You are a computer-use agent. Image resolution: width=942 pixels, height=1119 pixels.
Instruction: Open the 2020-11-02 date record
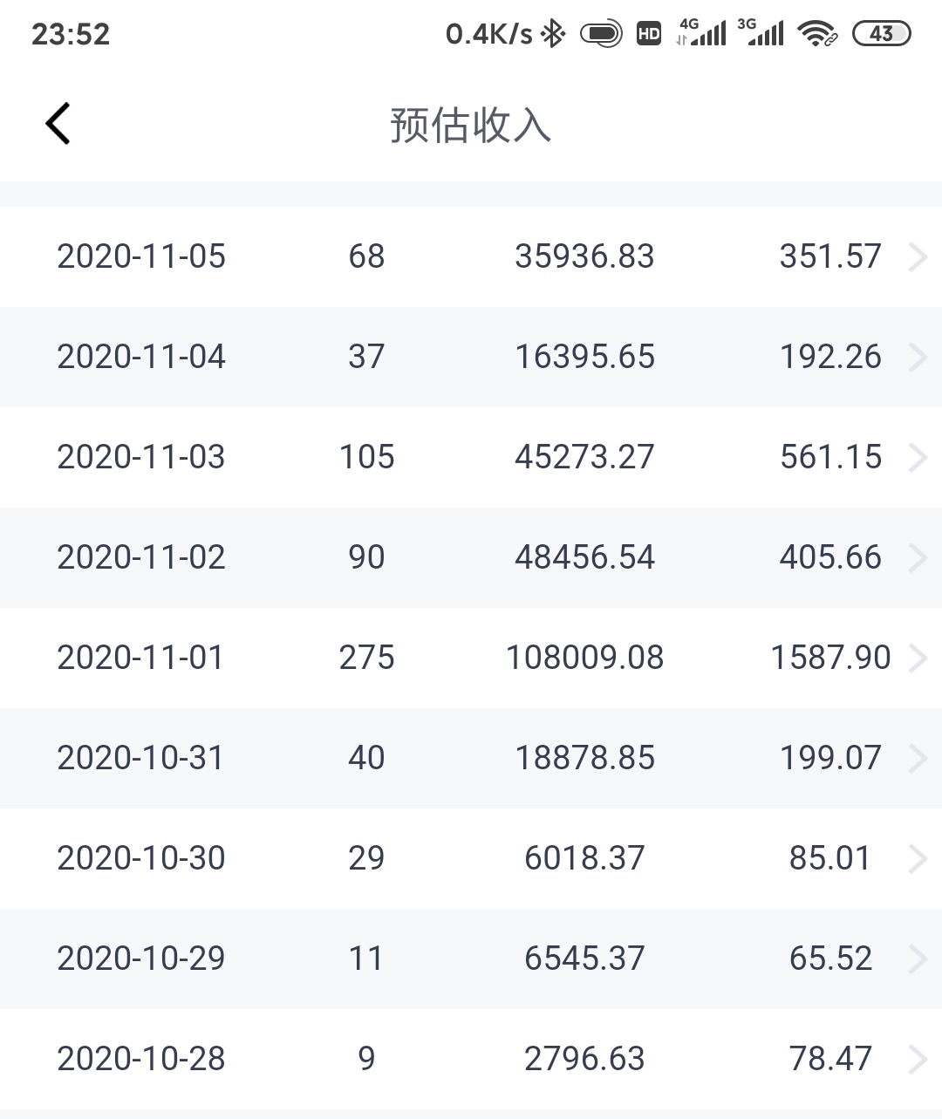click(141, 557)
